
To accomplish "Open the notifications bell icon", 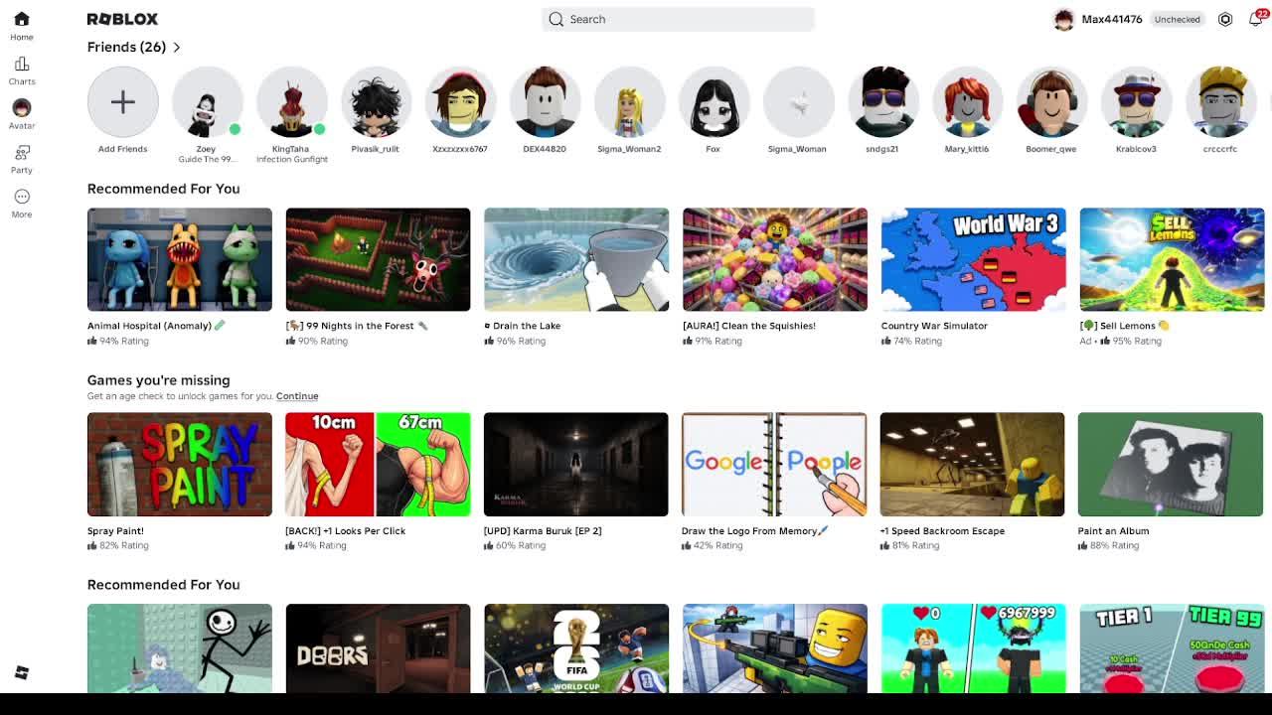I will pyautogui.click(x=1255, y=19).
